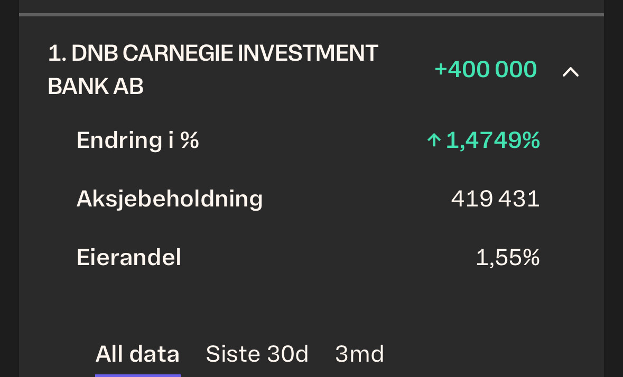The image size is (623, 377).
Task: Click the rank number 1 before DNB
Action: point(54,53)
